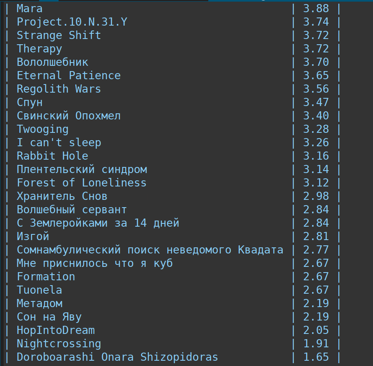Click score value 3.40
The height and width of the screenshot is (366, 373).
pos(316,116)
